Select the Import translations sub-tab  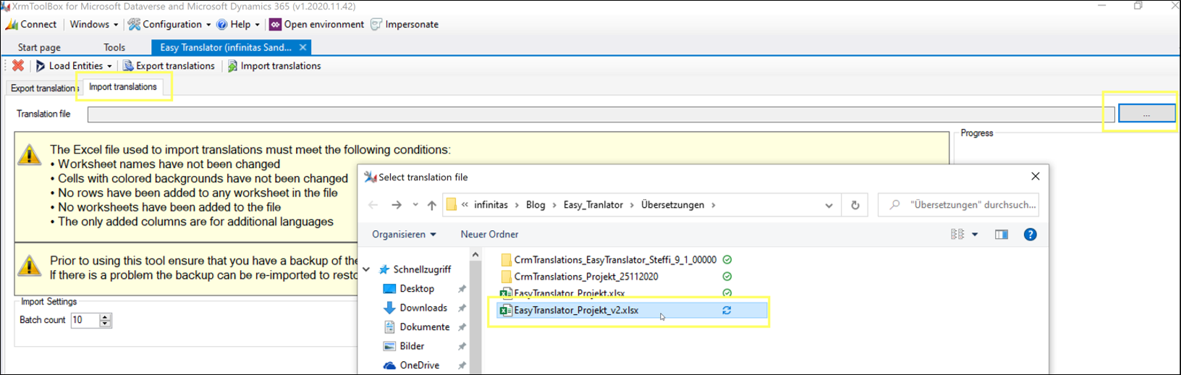123,87
